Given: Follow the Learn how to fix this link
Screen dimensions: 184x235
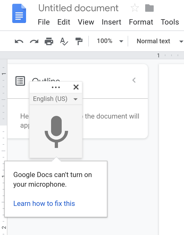Looking at the screenshot, I should pos(44,203).
